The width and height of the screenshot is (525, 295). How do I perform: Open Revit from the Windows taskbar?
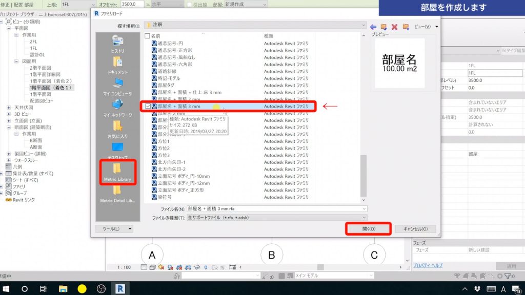122,288
